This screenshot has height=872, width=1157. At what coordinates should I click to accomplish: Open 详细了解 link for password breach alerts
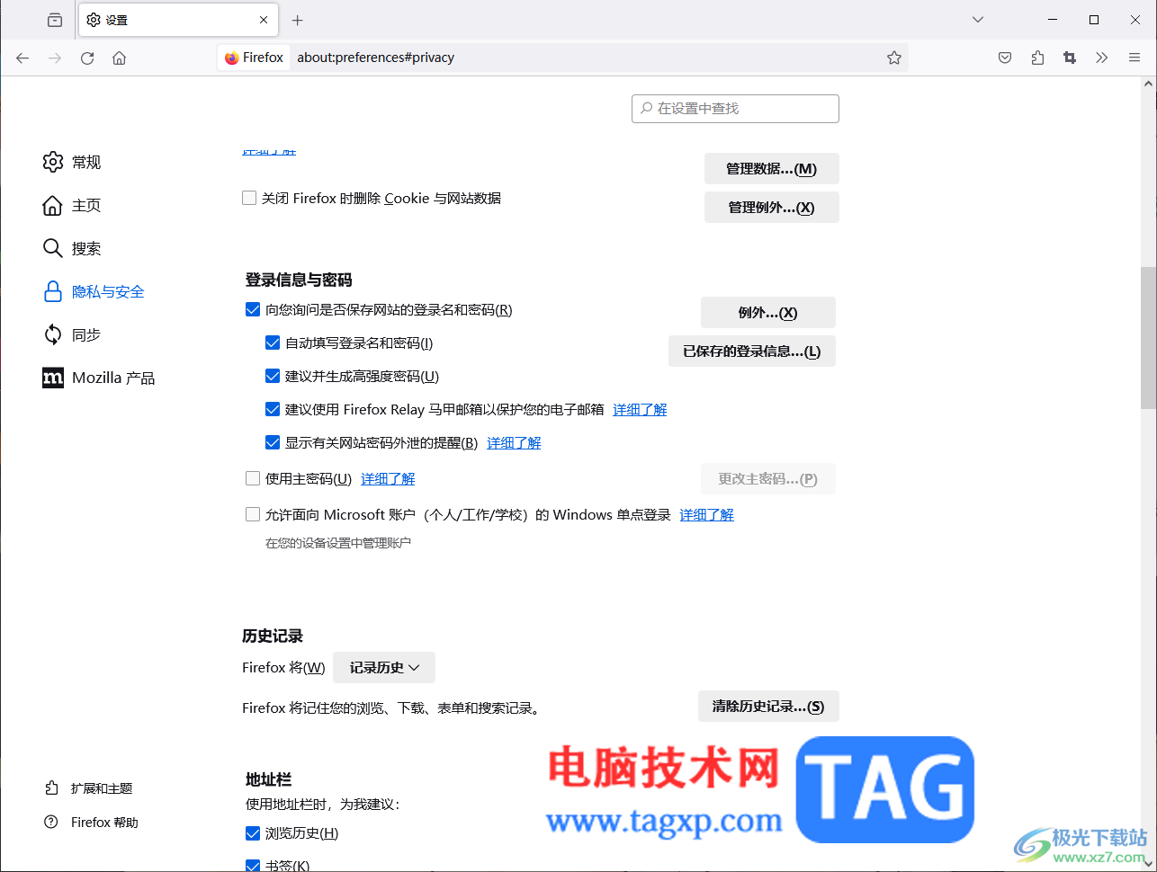pos(514,443)
